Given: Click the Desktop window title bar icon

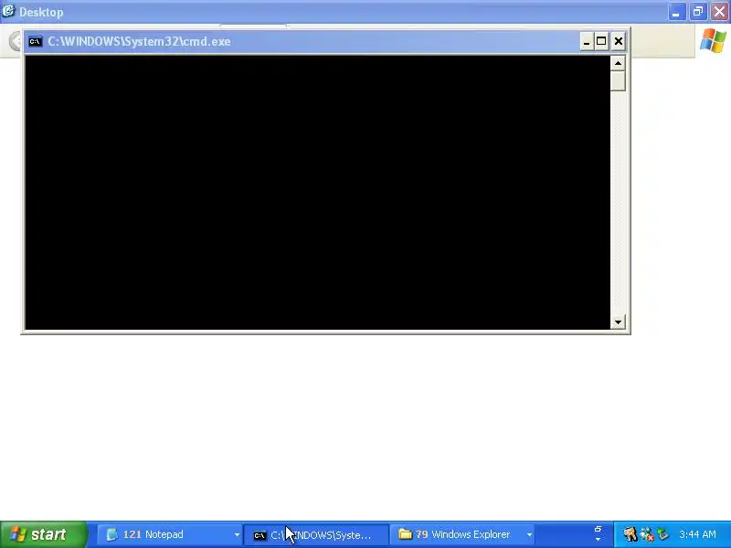Looking at the screenshot, I should click(8, 11).
